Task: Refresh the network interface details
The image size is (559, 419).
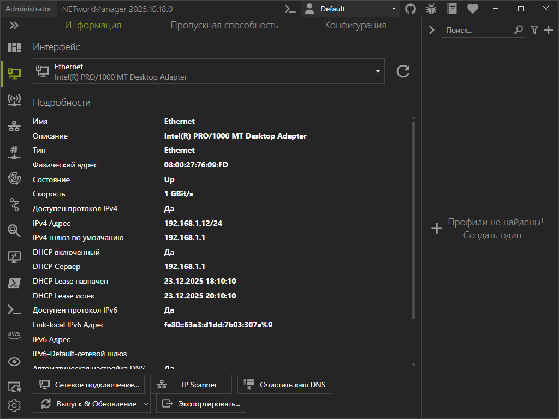Action: [x=403, y=71]
